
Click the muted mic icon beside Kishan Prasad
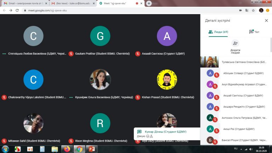[138, 97]
